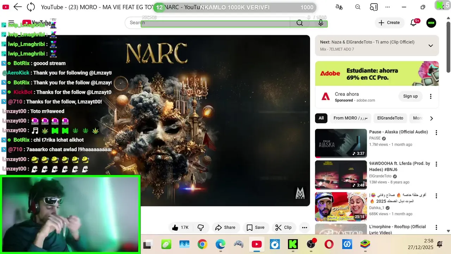This screenshot has height=254, width=451.
Task: Select the From MORO filter chip
Action: click(351, 118)
